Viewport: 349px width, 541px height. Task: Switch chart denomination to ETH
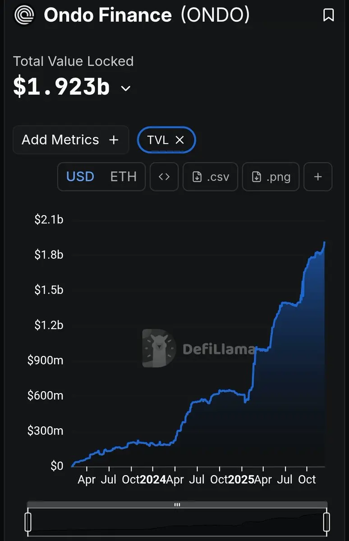coord(123,177)
